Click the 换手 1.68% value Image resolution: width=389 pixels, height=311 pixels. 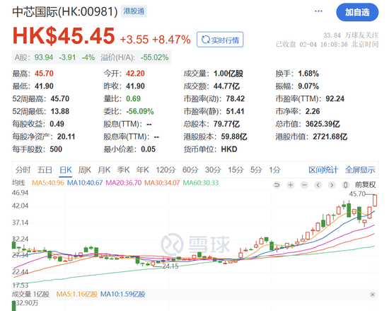click(x=308, y=74)
